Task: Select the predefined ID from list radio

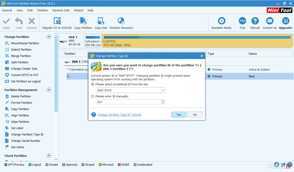Action: pyautogui.click(x=92, y=84)
